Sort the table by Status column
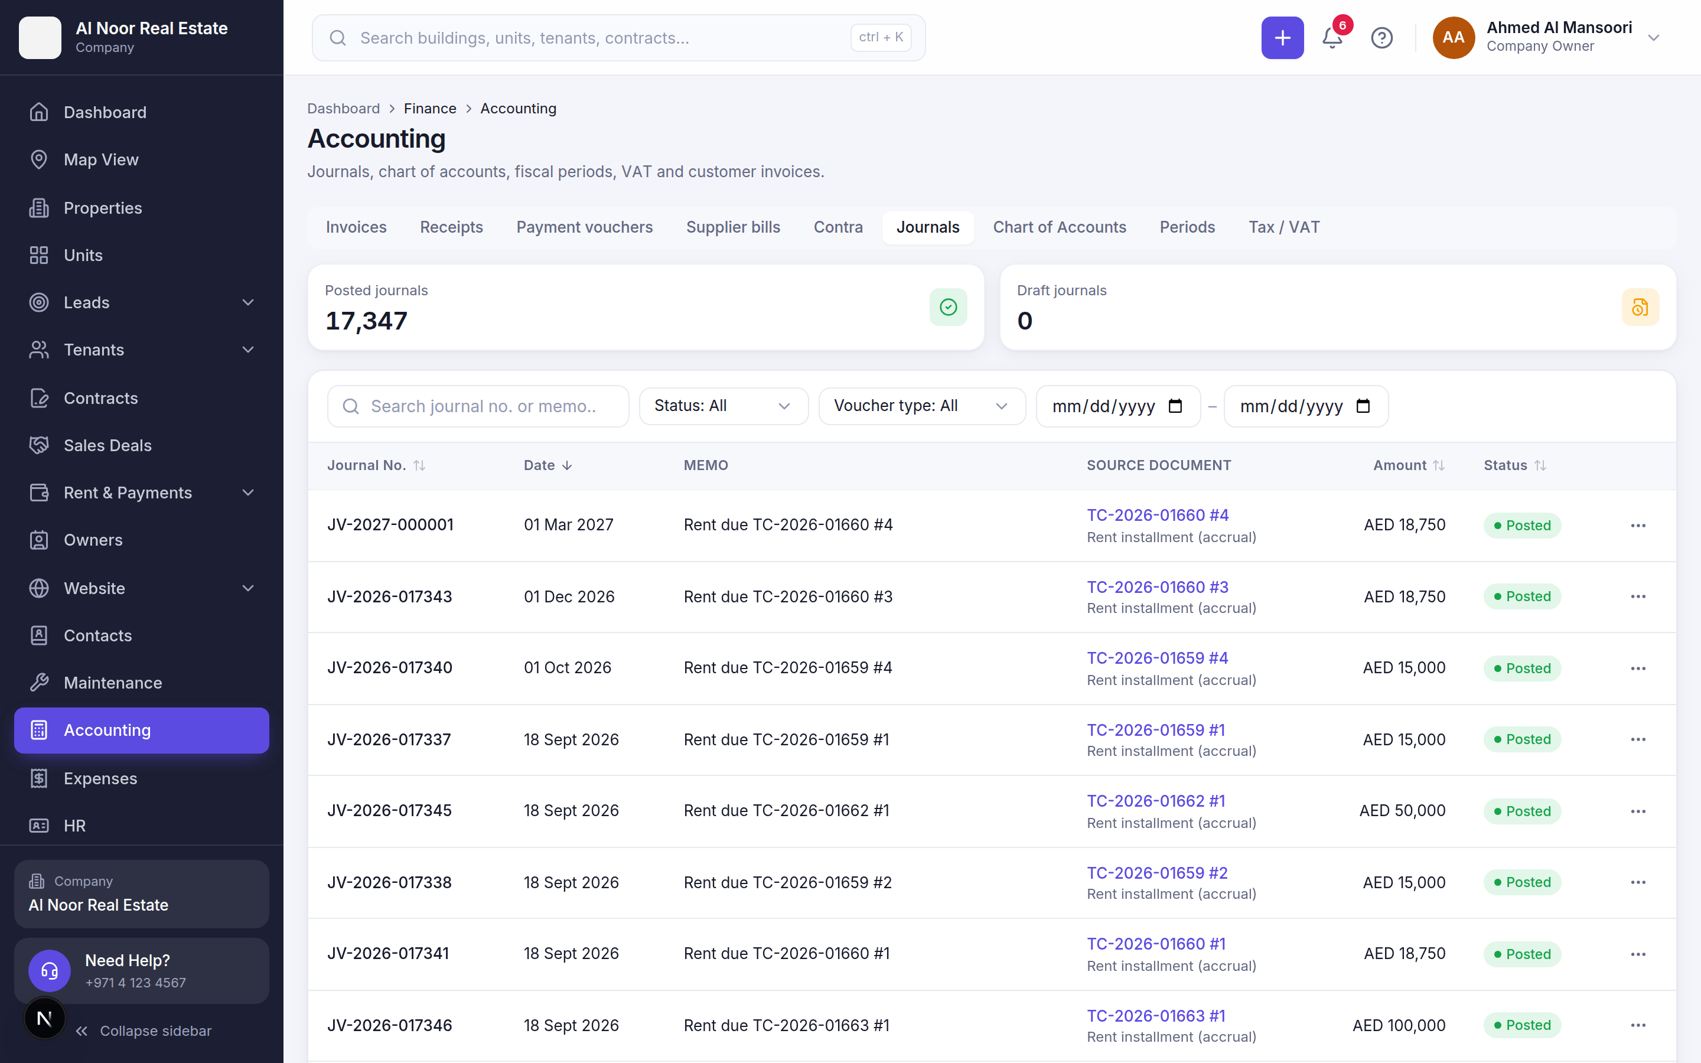 point(1515,465)
